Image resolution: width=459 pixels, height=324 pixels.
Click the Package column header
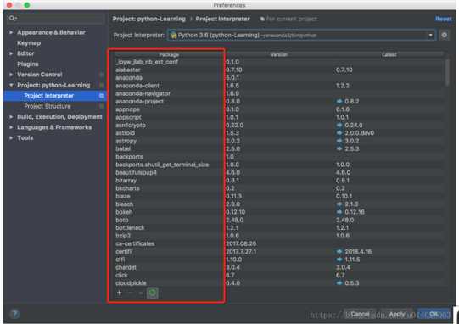[x=169, y=55]
